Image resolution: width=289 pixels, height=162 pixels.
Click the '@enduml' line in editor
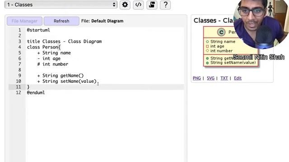point(36,93)
